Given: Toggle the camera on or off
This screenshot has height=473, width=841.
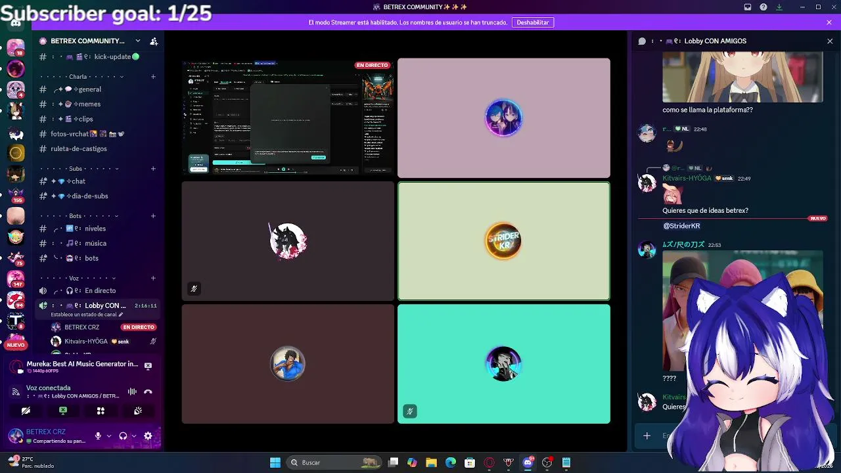Looking at the screenshot, I should (26, 411).
